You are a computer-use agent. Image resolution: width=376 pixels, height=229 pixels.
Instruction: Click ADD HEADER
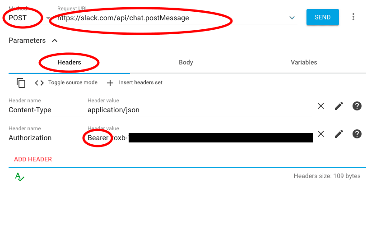click(x=33, y=159)
